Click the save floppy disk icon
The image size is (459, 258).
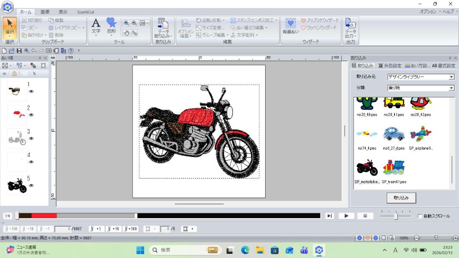tap(19, 51)
